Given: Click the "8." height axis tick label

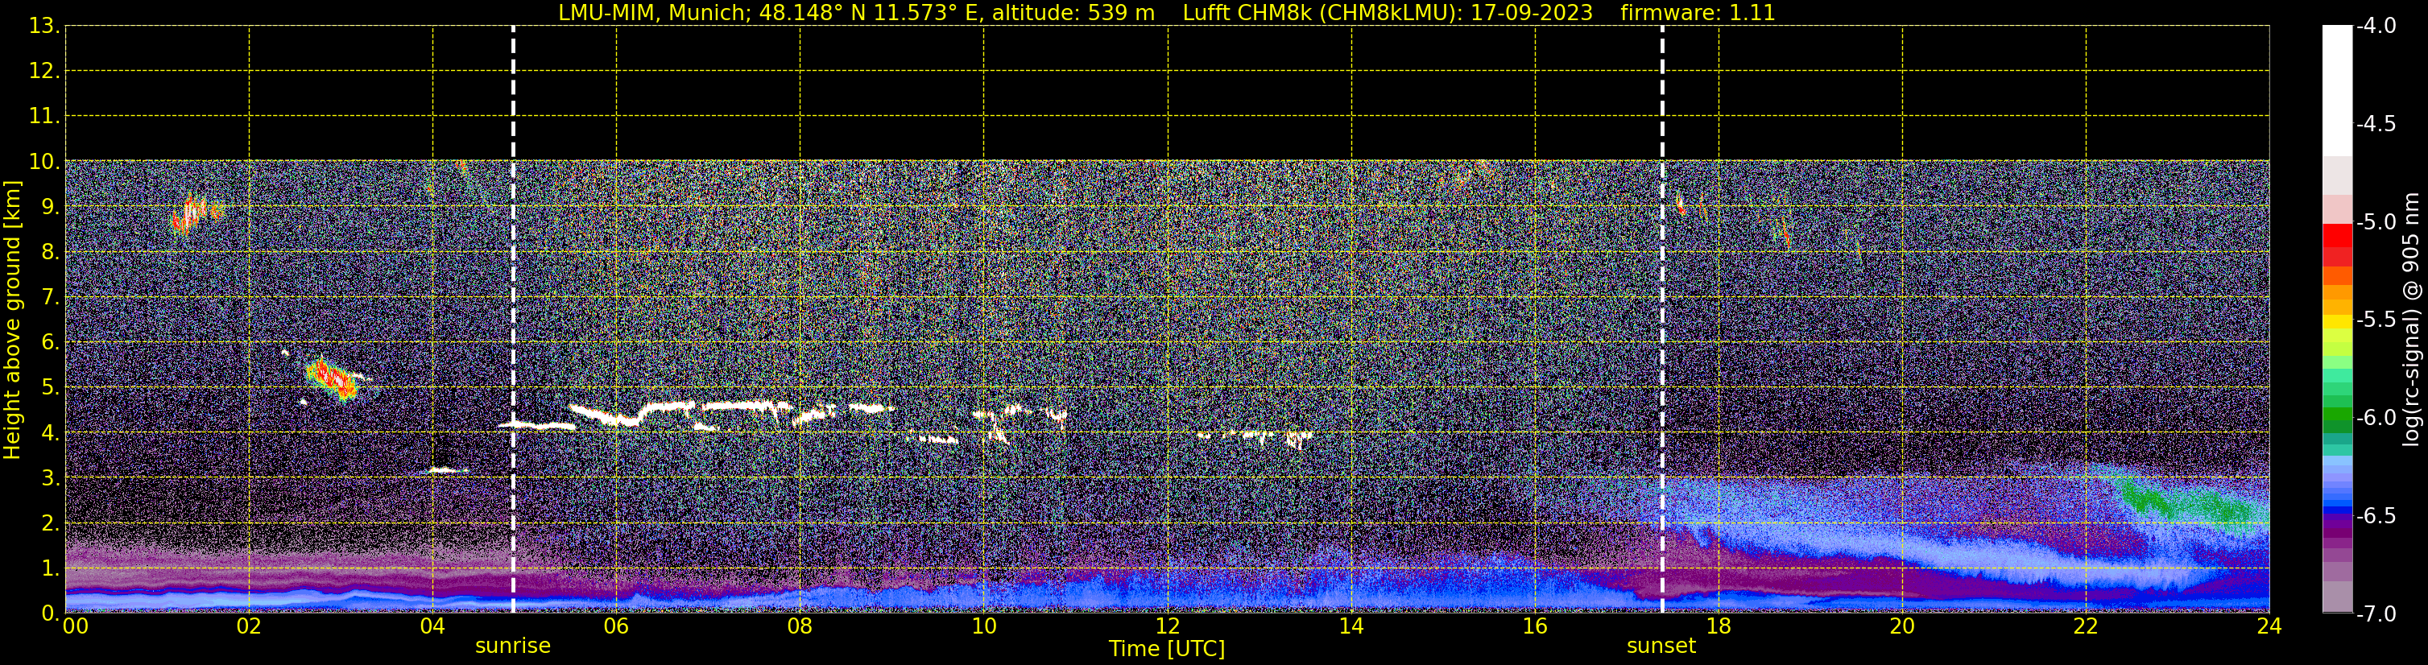Looking at the screenshot, I should [x=51, y=251].
